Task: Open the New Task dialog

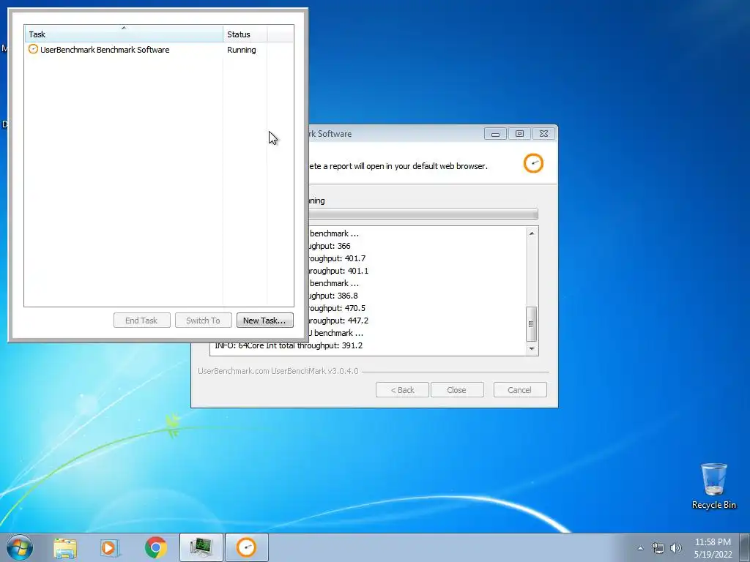Action: [264, 321]
